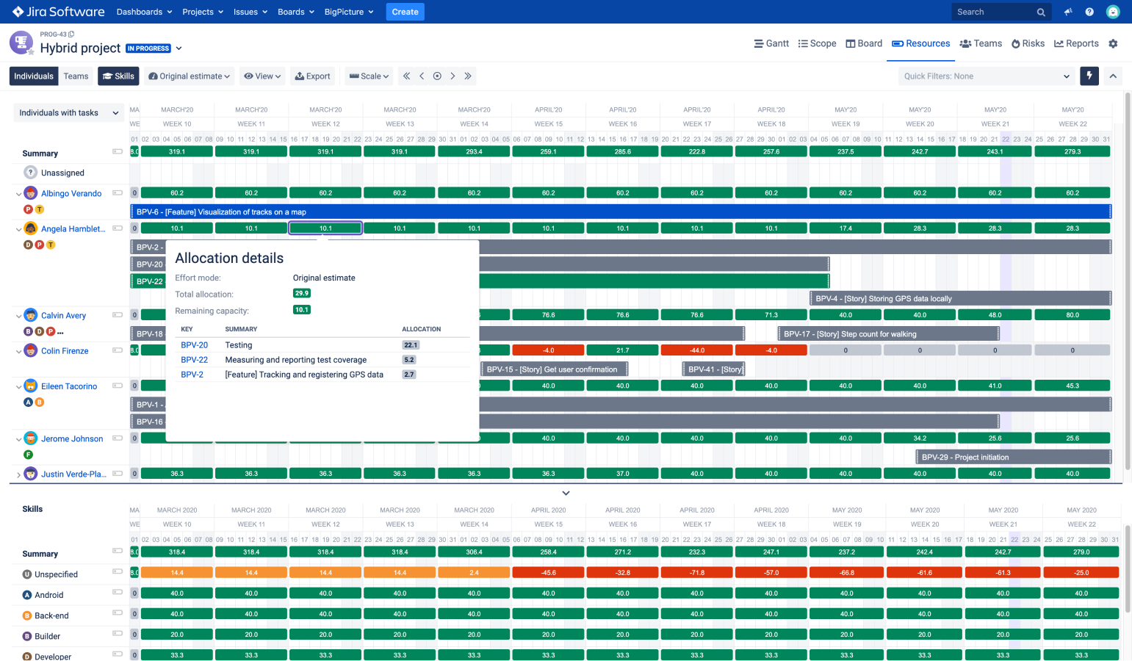Click the lightning bolt quick-filter icon
Image resolution: width=1132 pixels, height=661 pixels.
click(x=1089, y=76)
